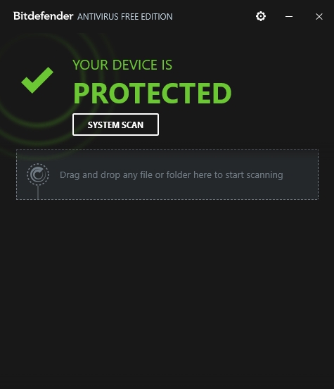This screenshot has width=334, height=389.
Task: Select the ANTIVIRUS FREE EDITION label
Action: 125,17
